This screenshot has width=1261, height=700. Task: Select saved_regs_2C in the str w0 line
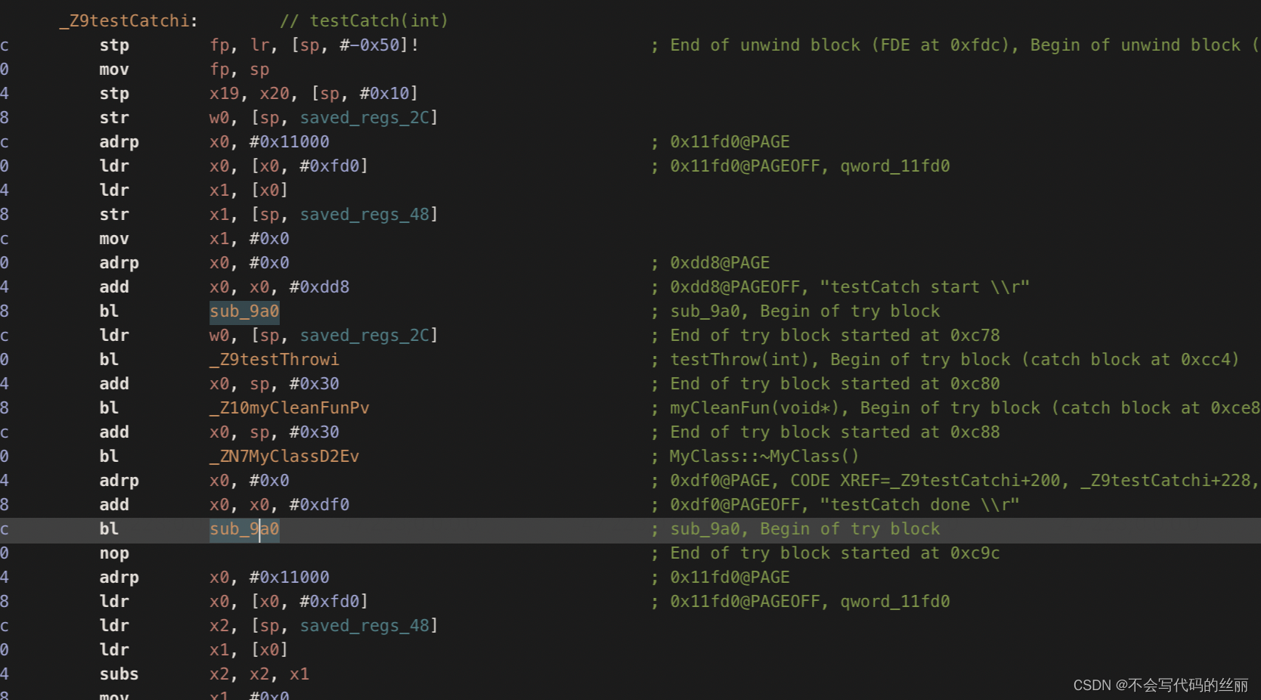(365, 118)
